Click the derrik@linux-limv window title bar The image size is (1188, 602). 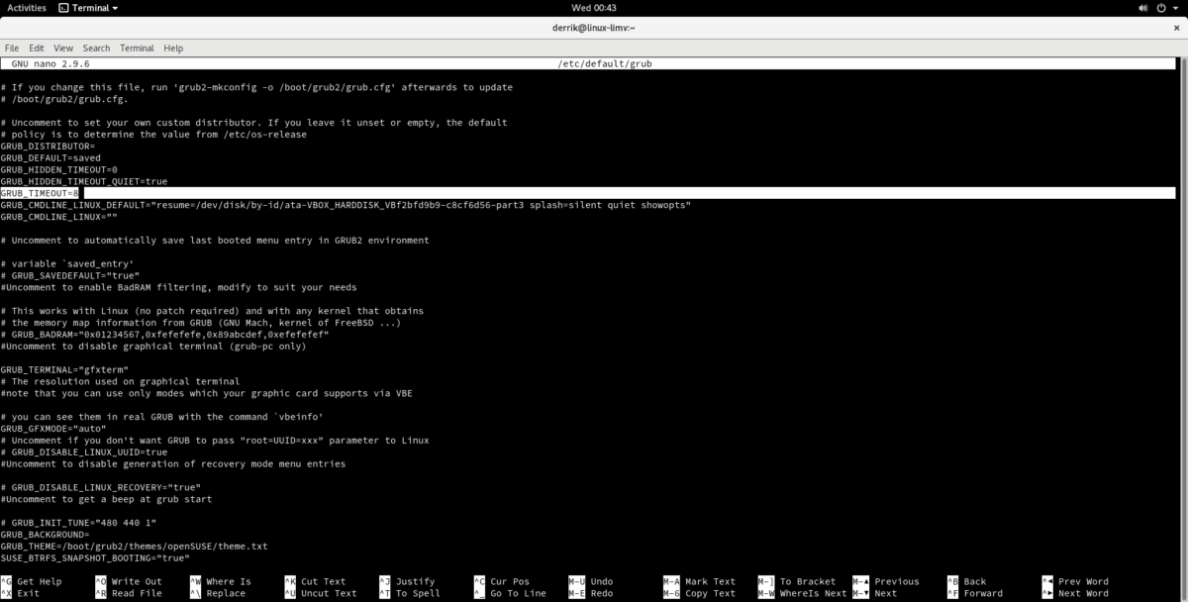pos(594,28)
